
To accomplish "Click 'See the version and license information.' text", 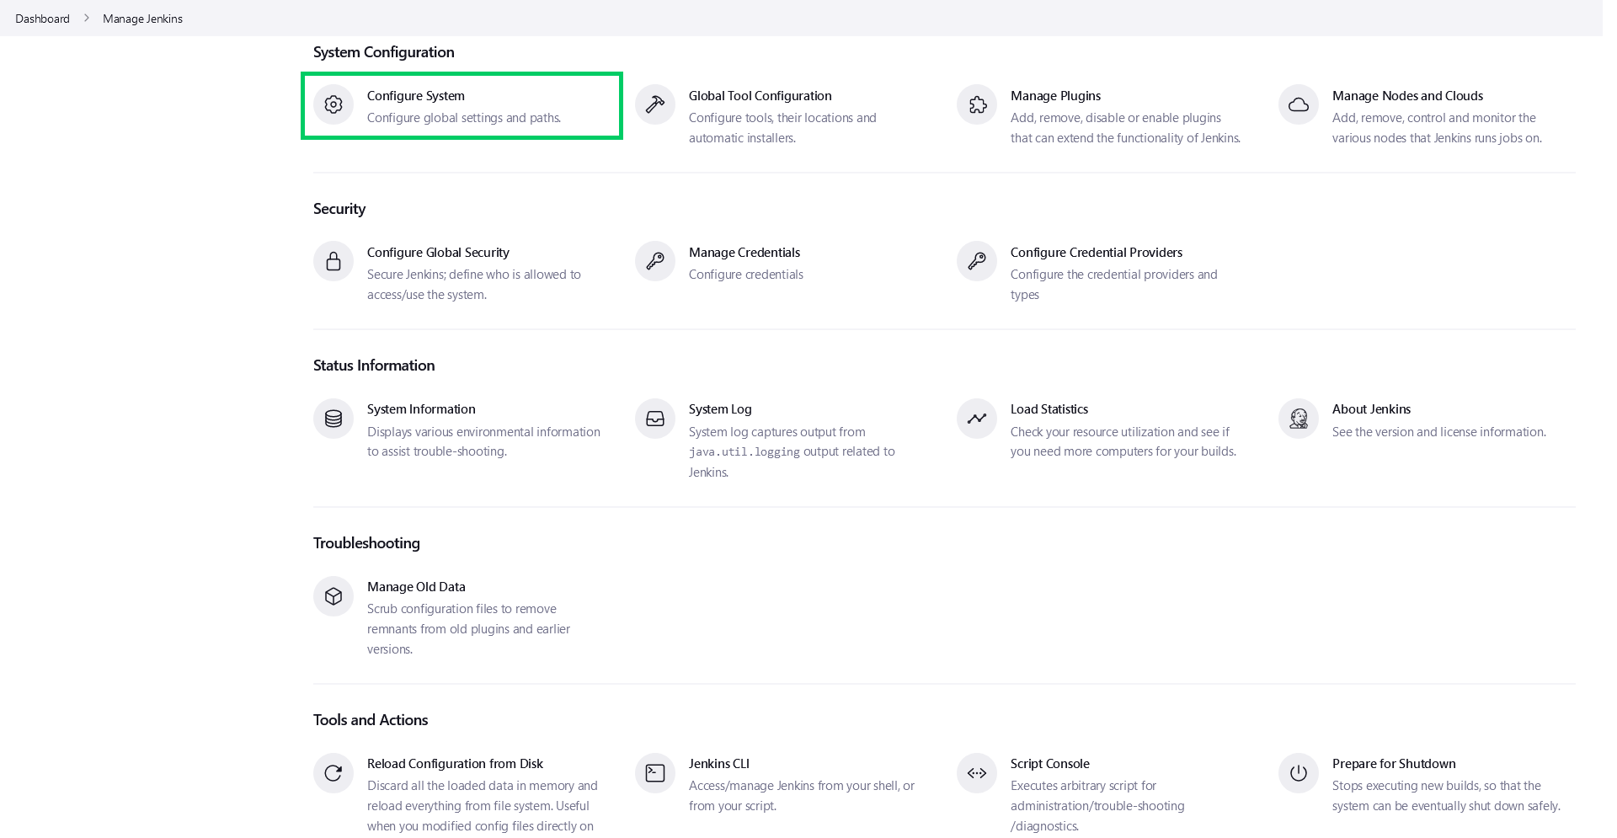I will [x=1439, y=432].
